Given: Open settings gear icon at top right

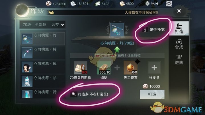Looking at the screenshot, I should point(169,3).
